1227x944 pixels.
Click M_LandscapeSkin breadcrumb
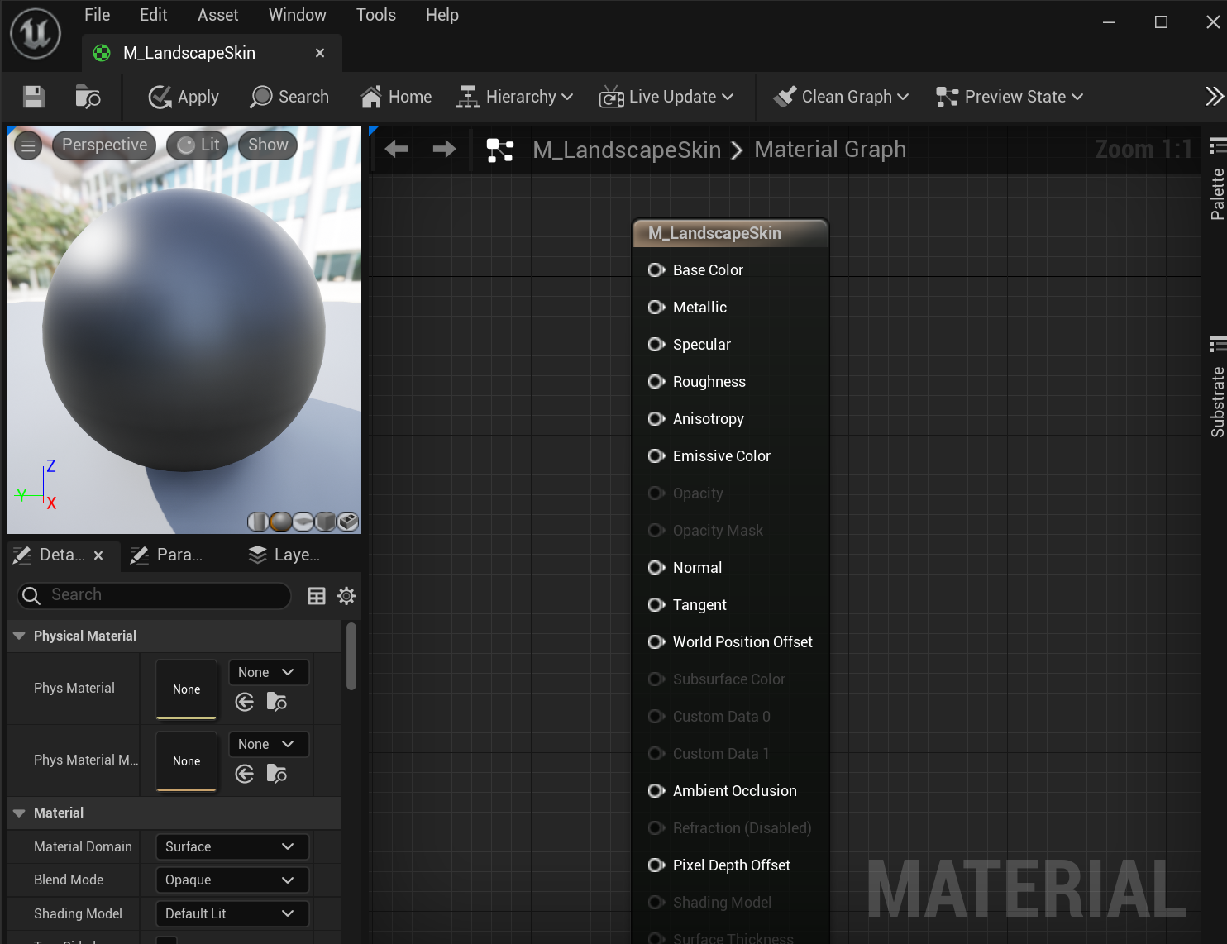point(627,150)
